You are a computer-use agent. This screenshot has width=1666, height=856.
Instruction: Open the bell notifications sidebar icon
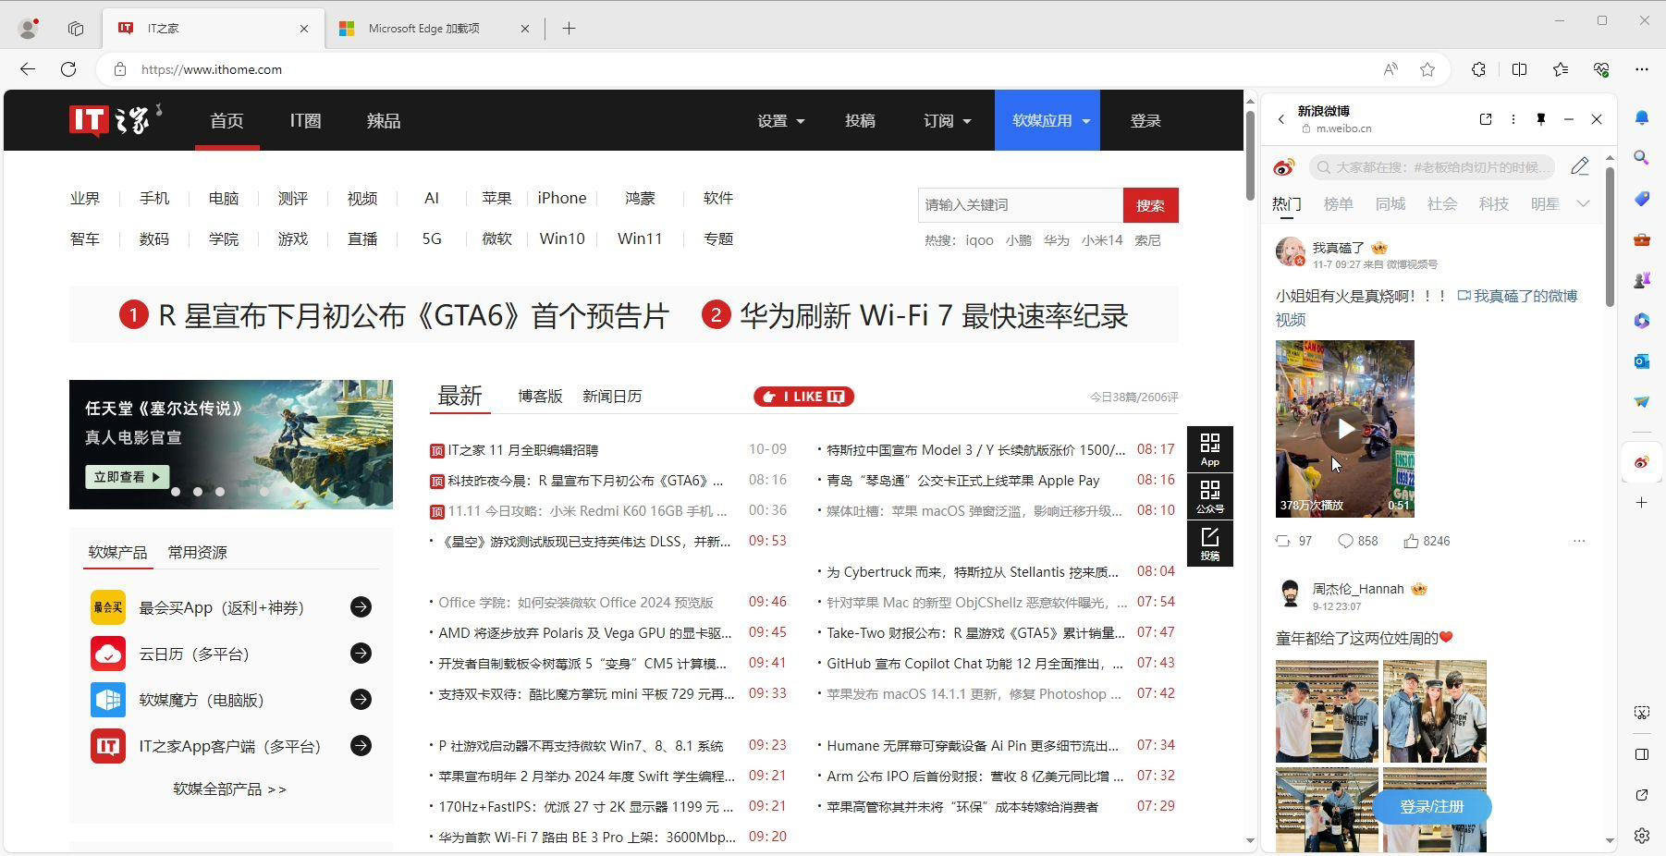tap(1642, 117)
